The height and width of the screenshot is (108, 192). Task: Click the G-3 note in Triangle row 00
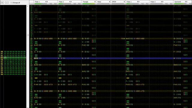pyautogui.click(x=84, y=39)
